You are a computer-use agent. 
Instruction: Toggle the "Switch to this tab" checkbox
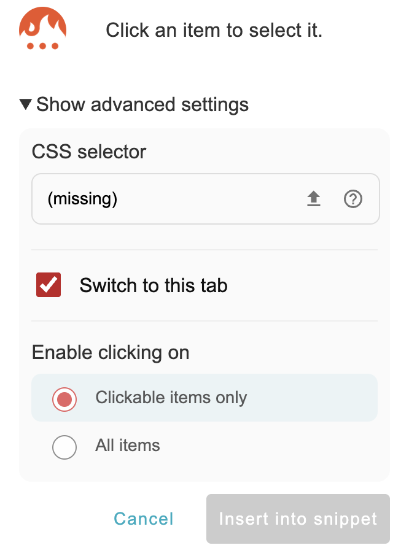pyautogui.click(x=49, y=285)
